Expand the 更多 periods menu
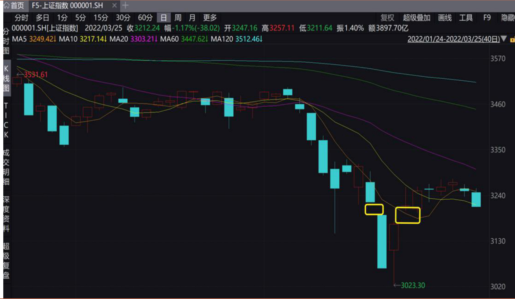This screenshot has height=299, width=515. pos(210,18)
